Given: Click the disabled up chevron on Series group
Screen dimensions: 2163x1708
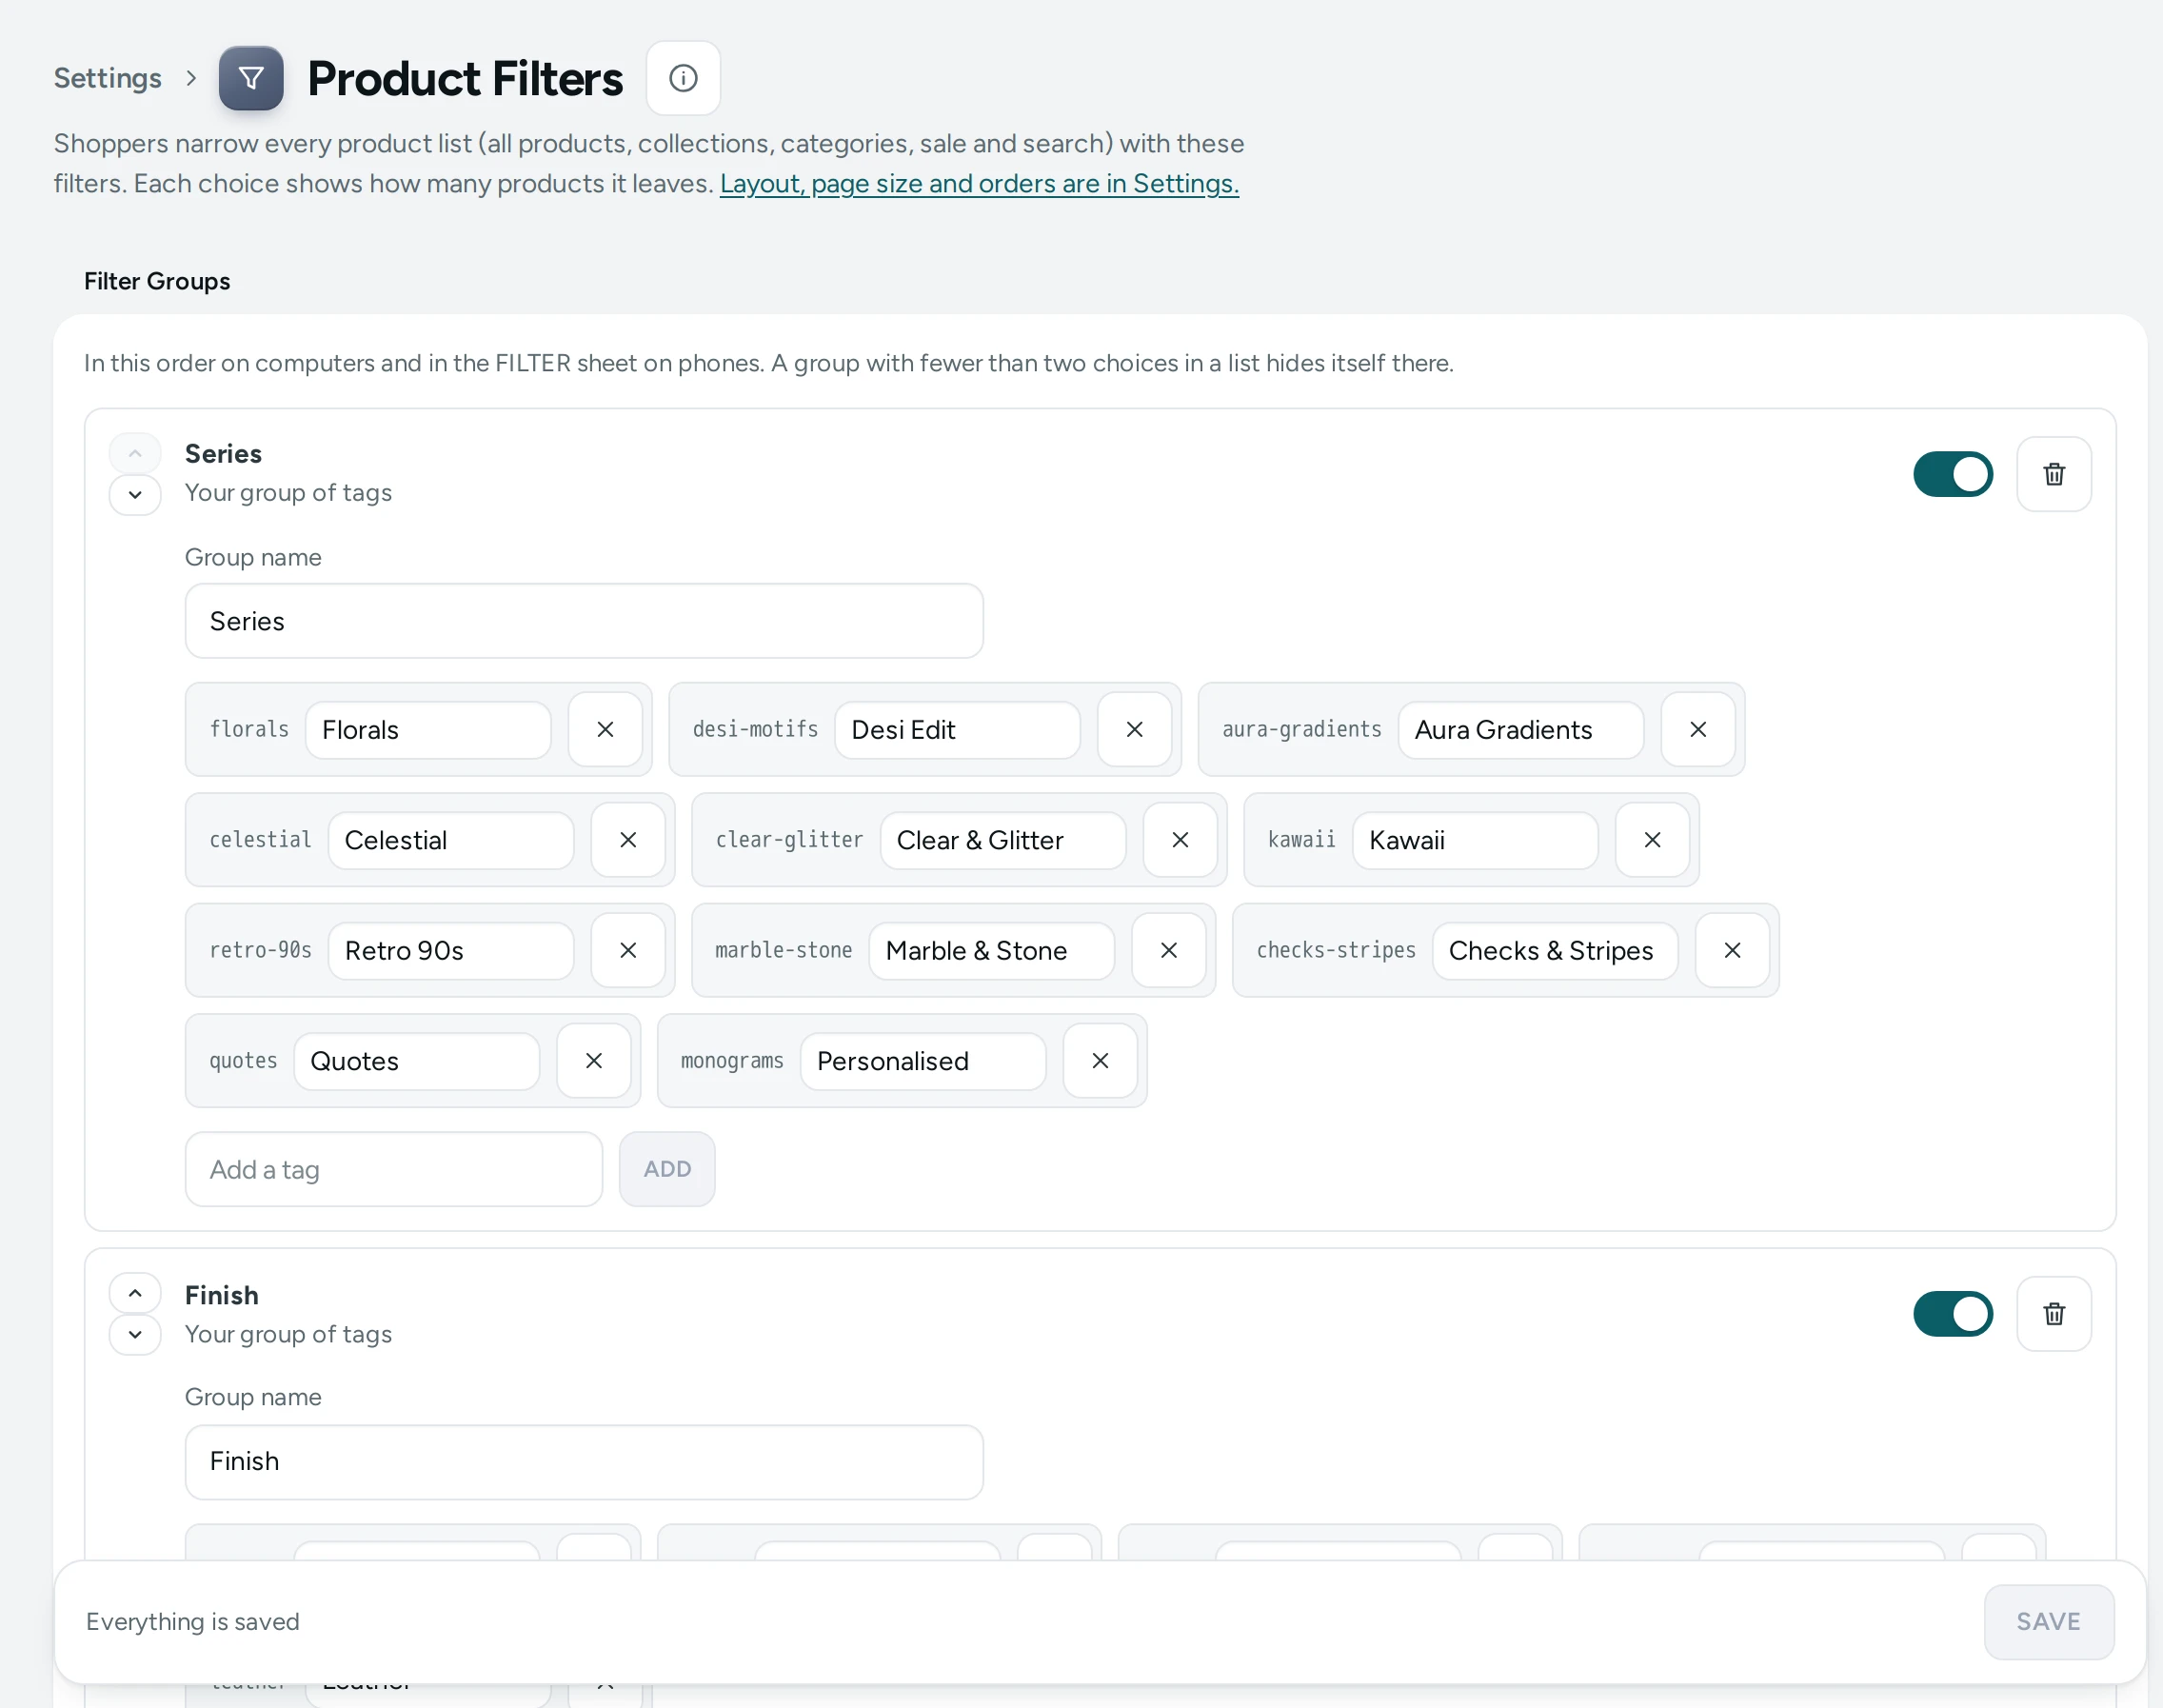Looking at the screenshot, I should tap(135, 454).
